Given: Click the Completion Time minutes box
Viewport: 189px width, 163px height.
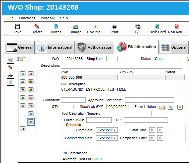Looking at the screenshot, I should coord(160,138).
